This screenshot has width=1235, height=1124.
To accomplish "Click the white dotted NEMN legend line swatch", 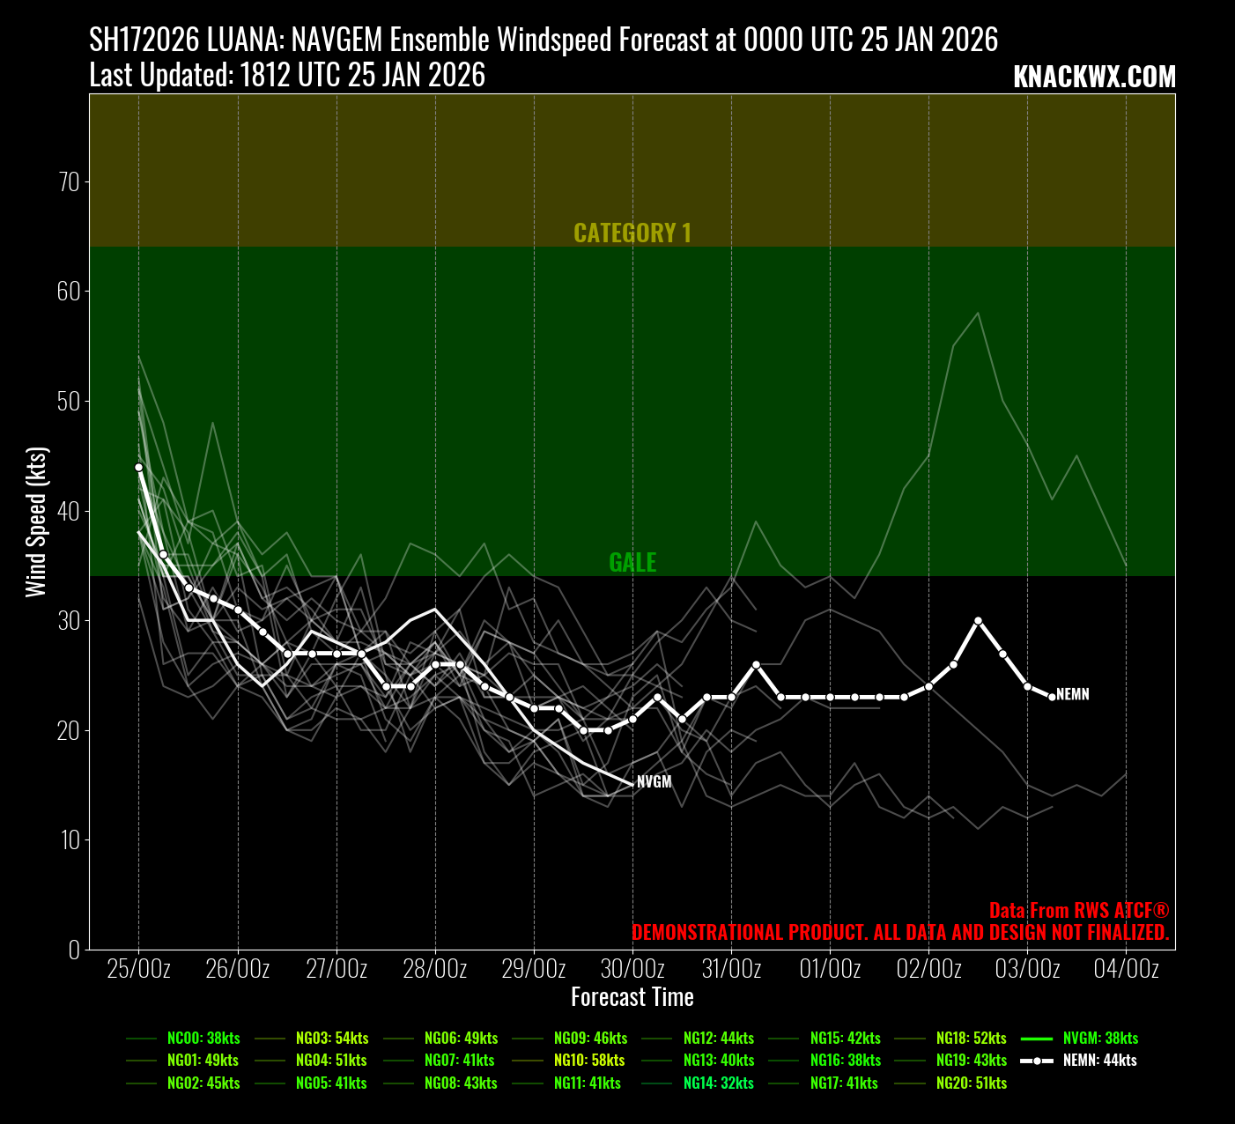I will pos(1037,1061).
